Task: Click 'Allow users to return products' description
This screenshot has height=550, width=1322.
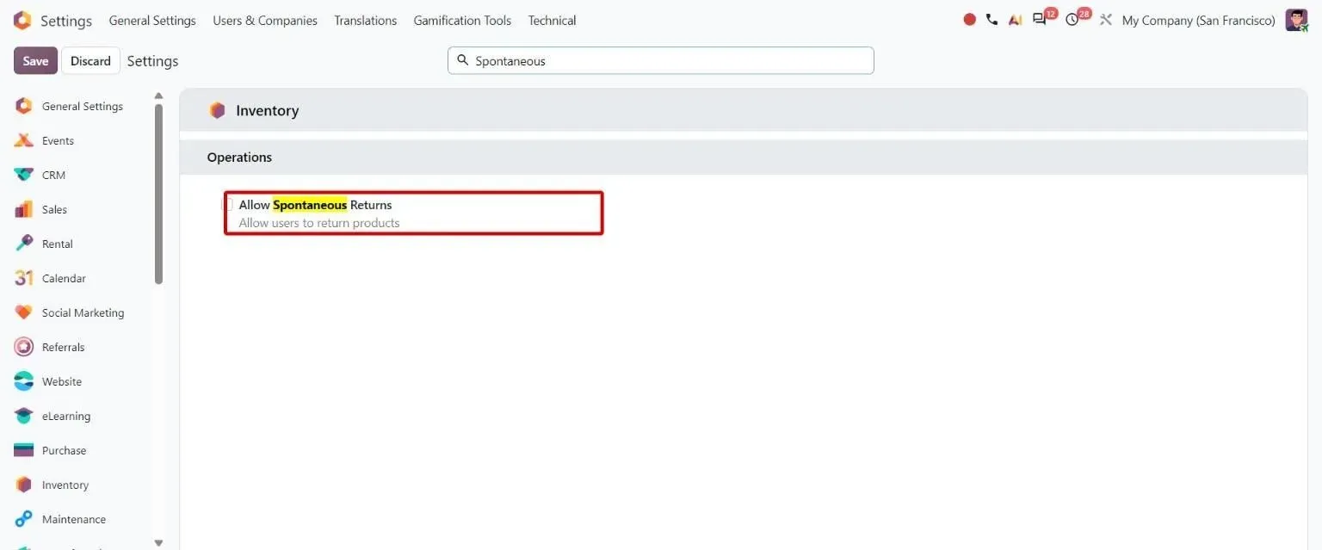Action: (319, 223)
